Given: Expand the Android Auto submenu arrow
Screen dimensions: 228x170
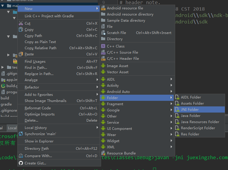Looking at the screenshot, I should pyautogui.click(x=171, y=91).
